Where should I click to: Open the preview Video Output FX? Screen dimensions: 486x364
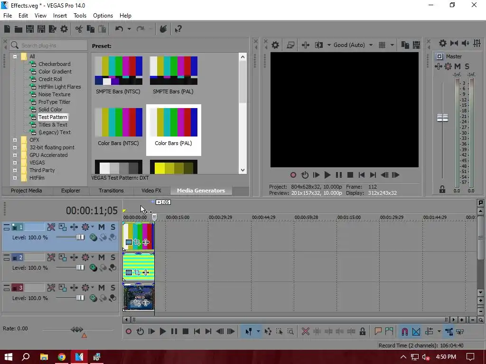pyautogui.click(x=305, y=45)
